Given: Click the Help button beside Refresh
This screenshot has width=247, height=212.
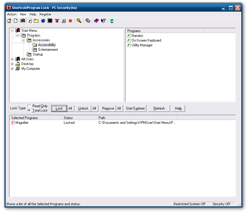Looking at the screenshot, I should (x=178, y=108).
